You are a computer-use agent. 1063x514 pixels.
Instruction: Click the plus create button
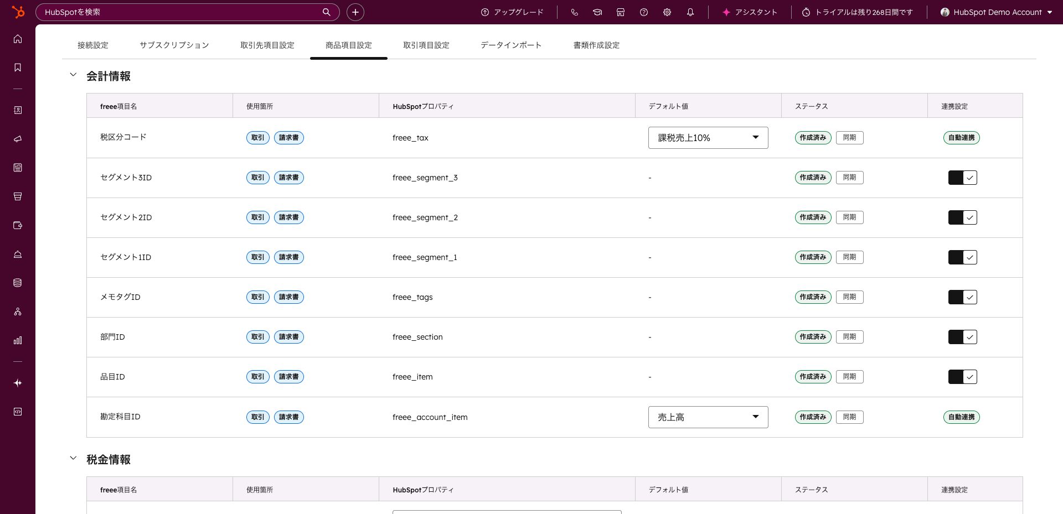pyautogui.click(x=355, y=12)
